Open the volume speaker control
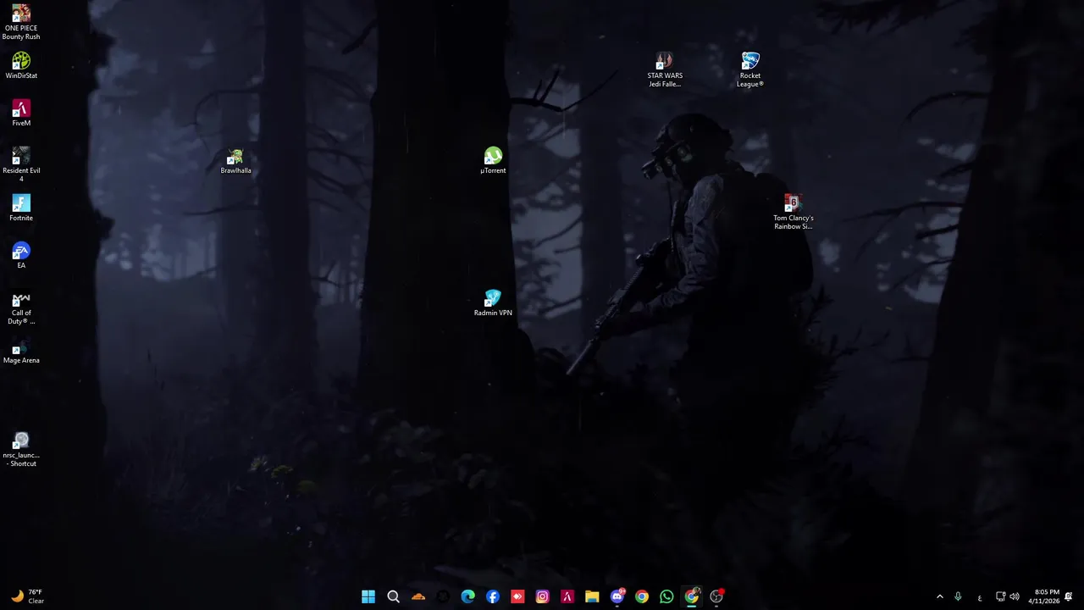Image resolution: width=1084 pixels, height=610 pixels. coord(1015,596)
